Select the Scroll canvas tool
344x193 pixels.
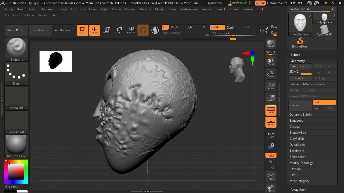click(271, 62)
